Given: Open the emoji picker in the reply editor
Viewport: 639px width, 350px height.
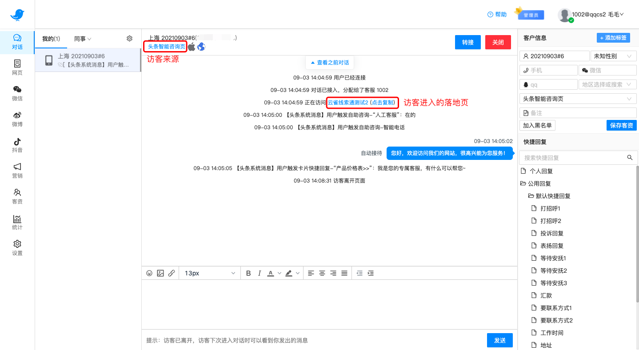Looking at the screenshot, I should click(149, 273).
